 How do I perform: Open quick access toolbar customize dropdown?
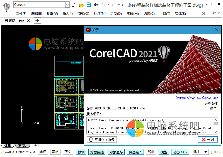[122, 5]
